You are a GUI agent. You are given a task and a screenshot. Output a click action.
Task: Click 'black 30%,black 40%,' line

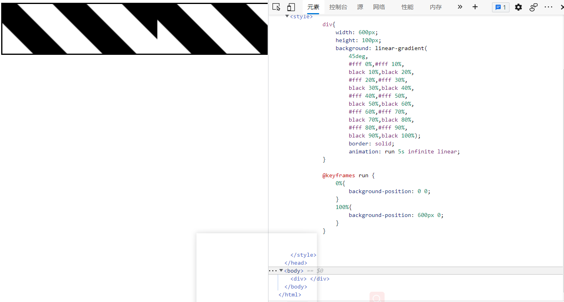[381, 88]
